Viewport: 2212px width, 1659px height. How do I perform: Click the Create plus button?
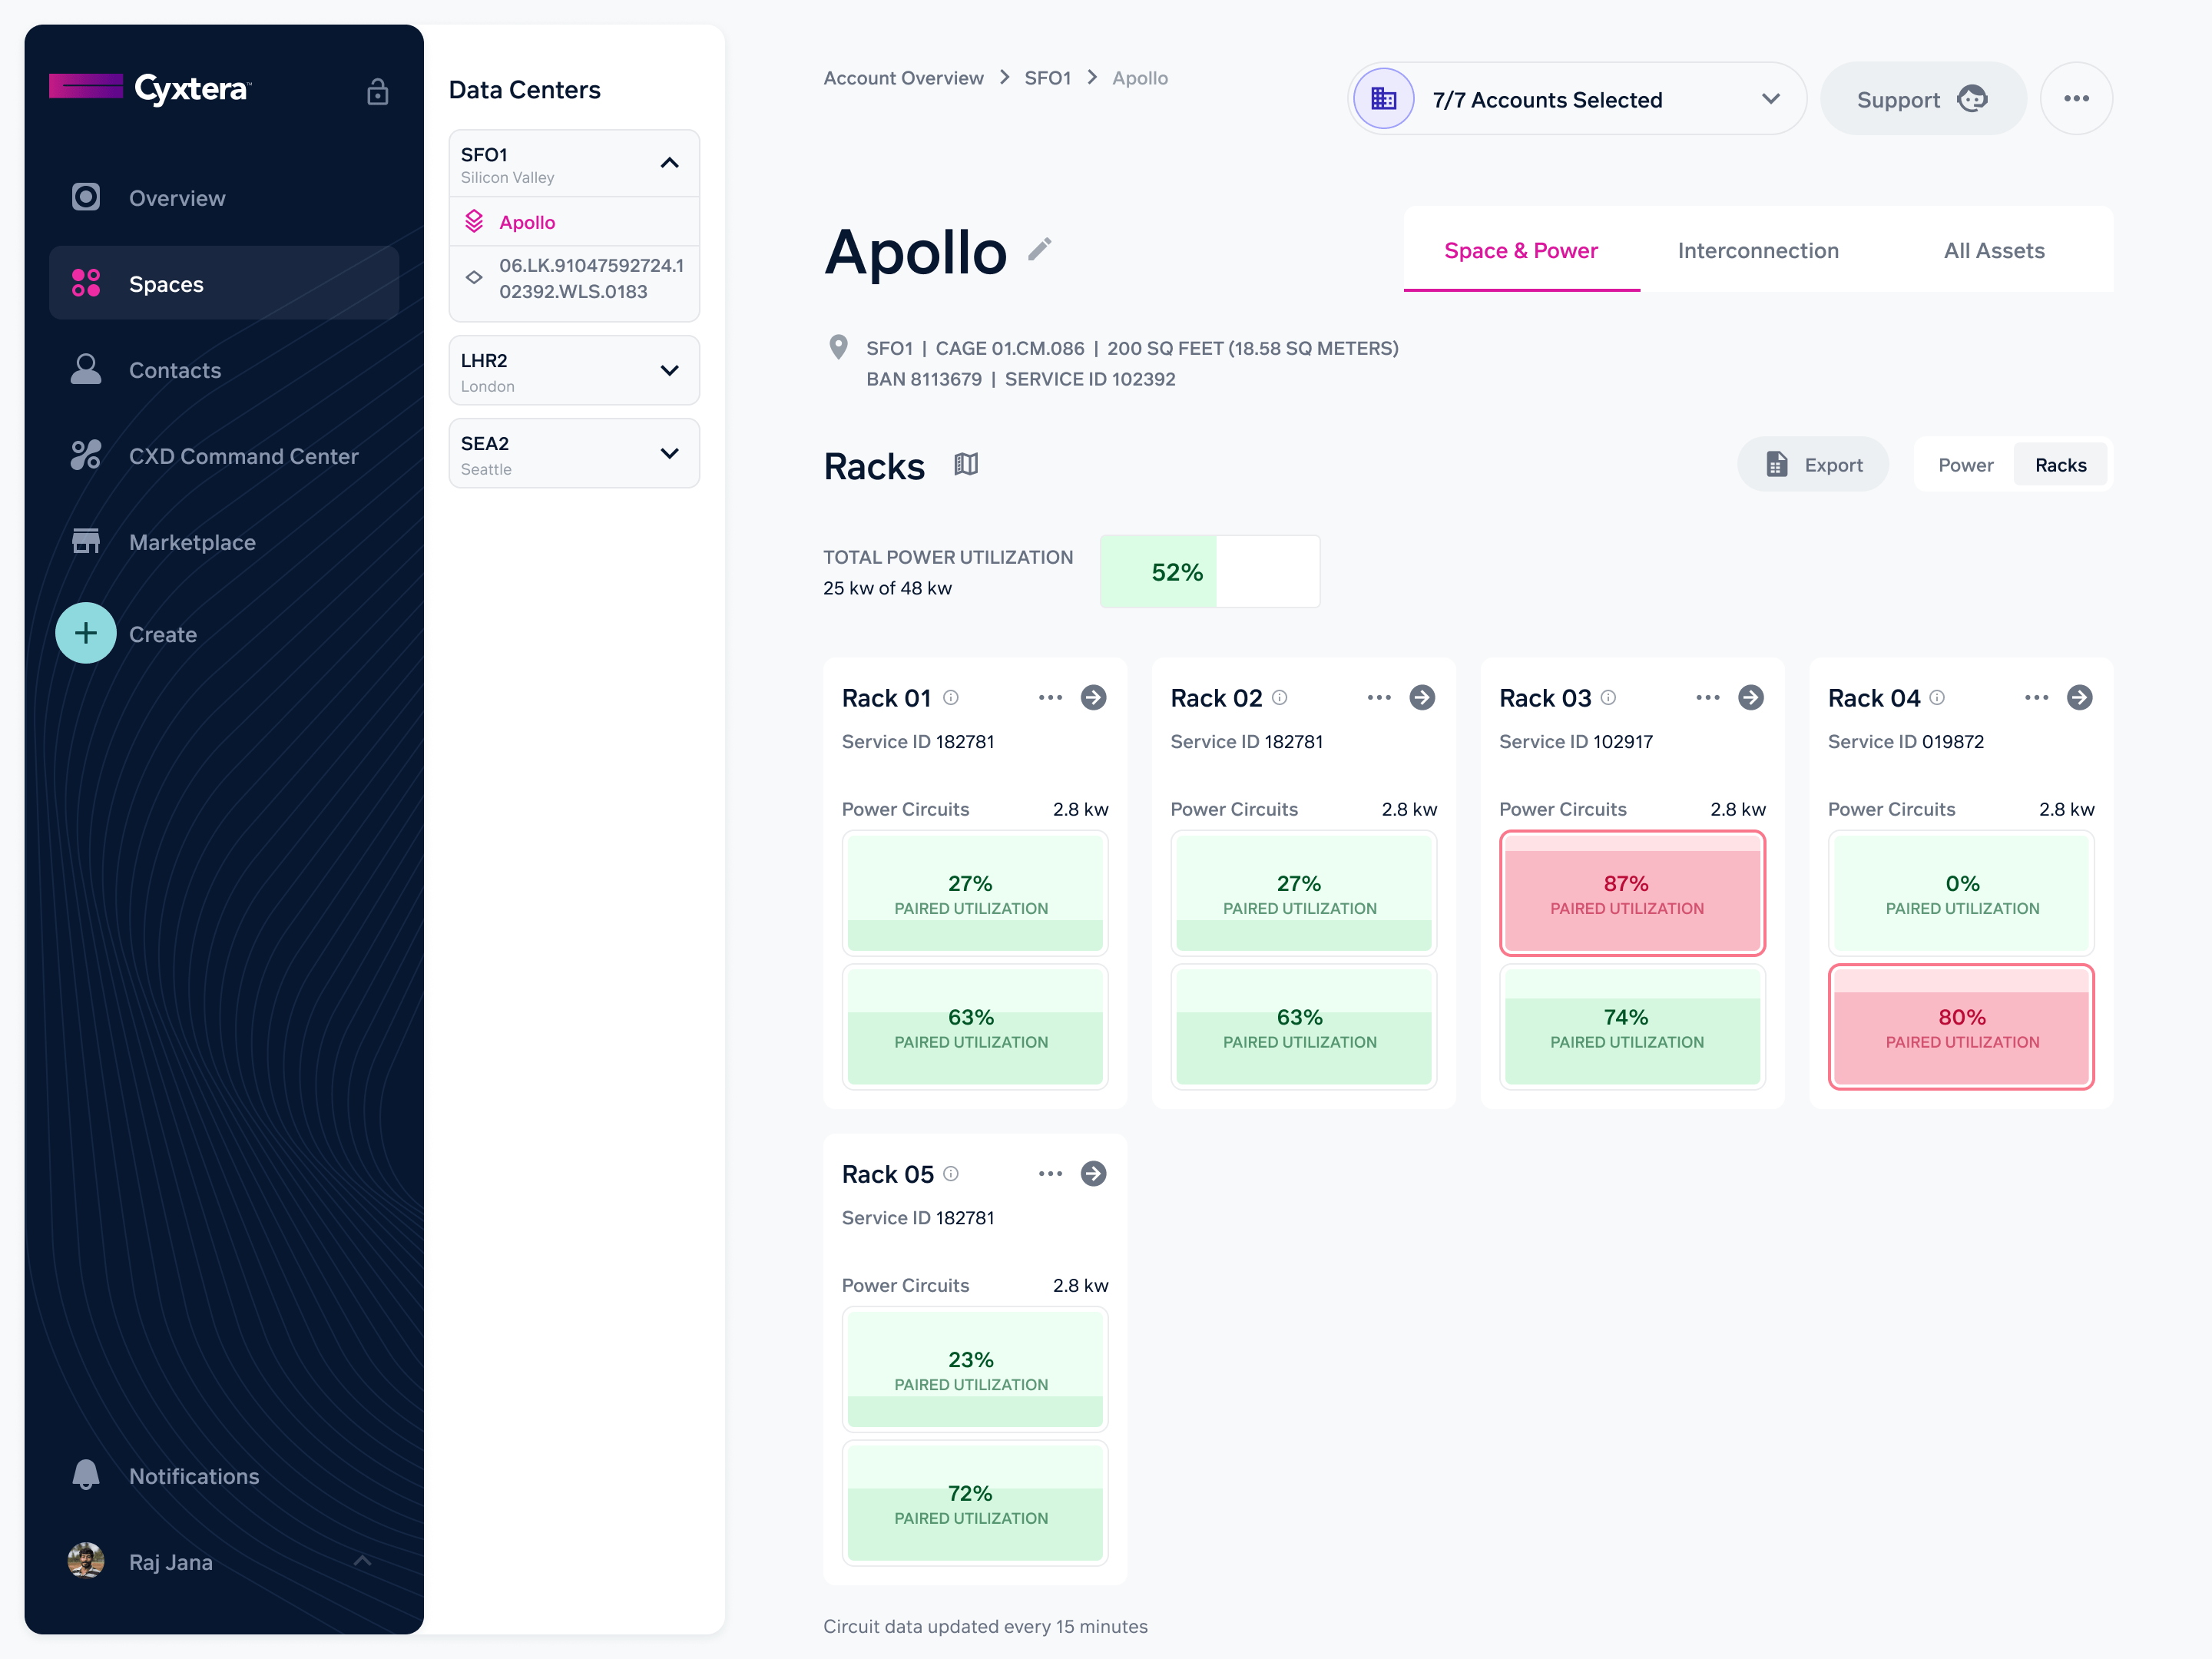point(86,633)
